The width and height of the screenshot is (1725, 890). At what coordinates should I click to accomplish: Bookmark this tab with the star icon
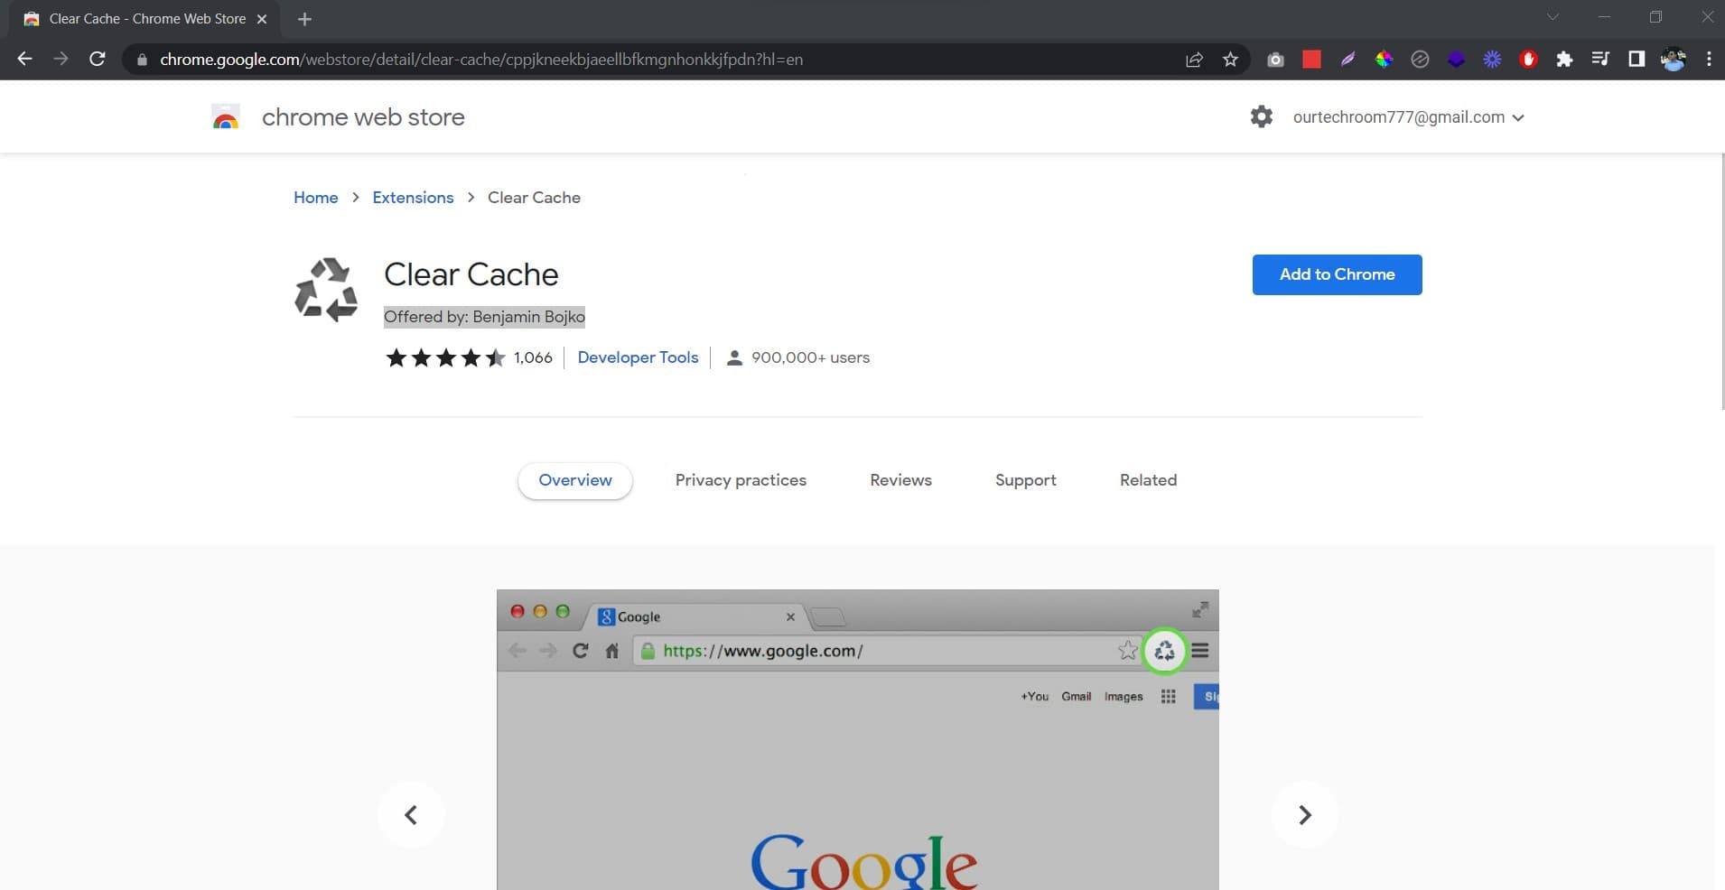click(1230, 60)
